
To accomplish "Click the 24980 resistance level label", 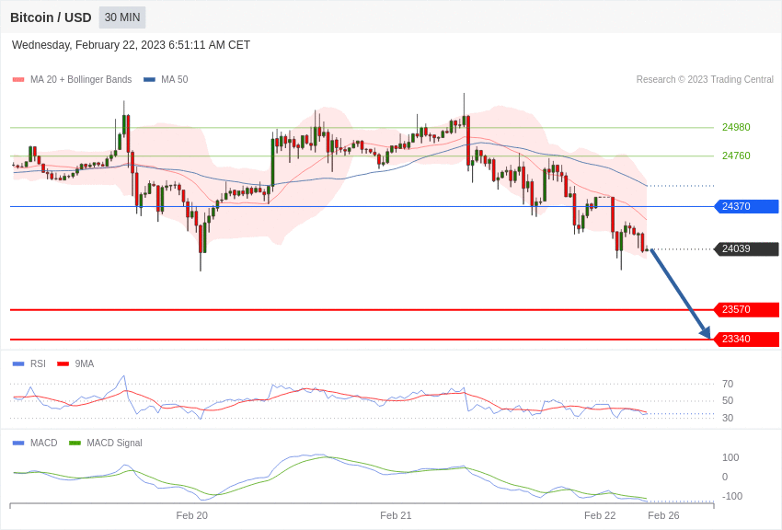I will click(736, 127).
